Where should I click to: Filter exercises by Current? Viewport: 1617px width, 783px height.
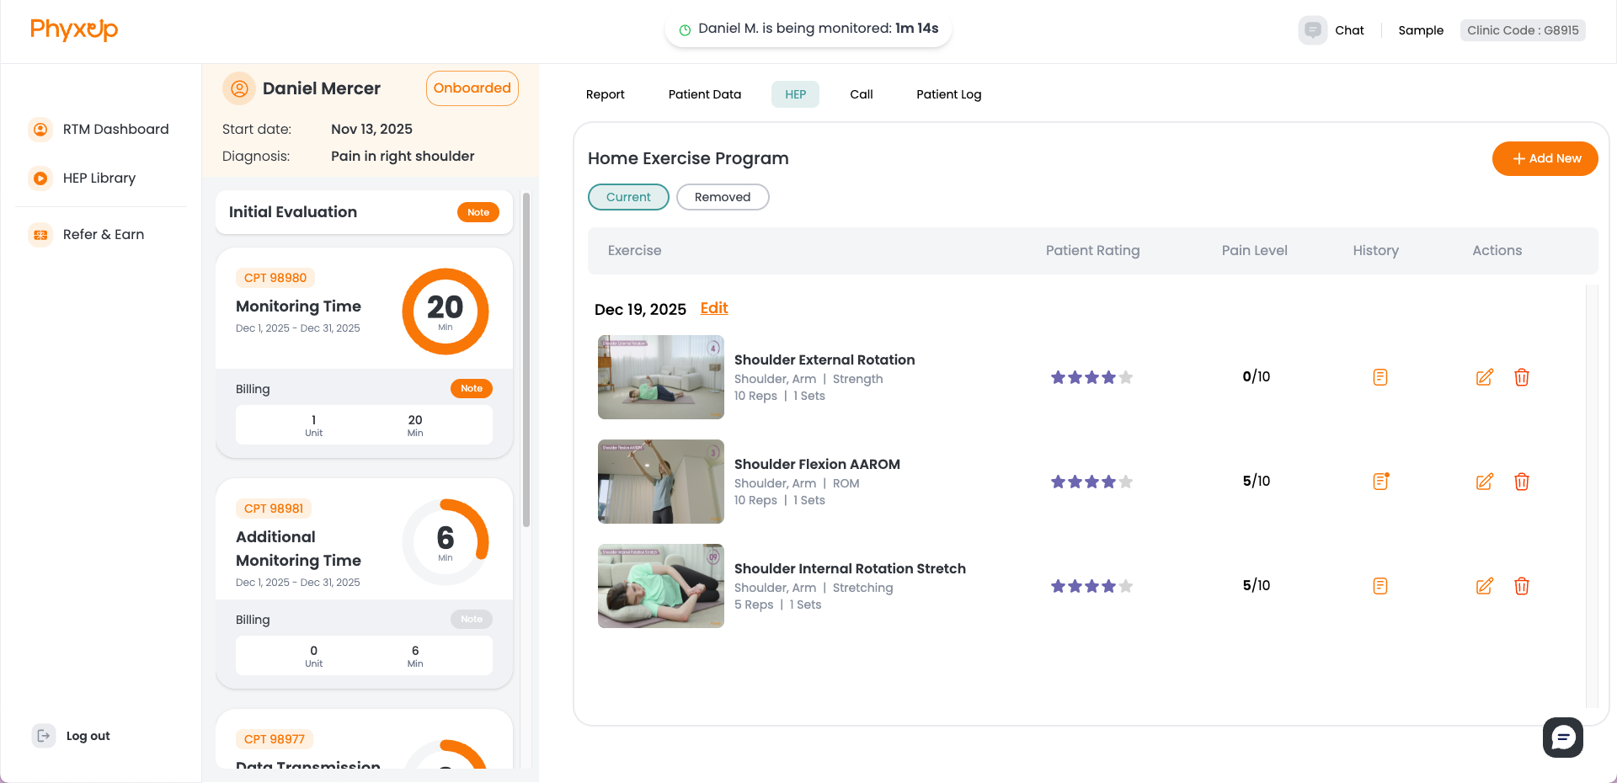[627, 196]
